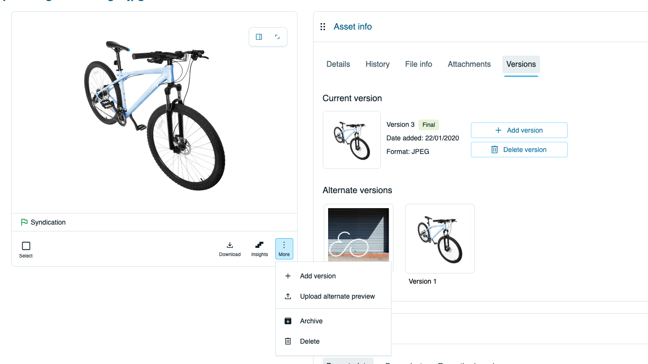The image size is (648, 364).
Task: Choose Upload alternate preview in menu
Action: coord(333,296)
